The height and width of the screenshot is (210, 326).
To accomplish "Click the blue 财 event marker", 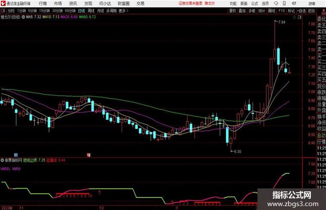I will [x=16, y=155].
